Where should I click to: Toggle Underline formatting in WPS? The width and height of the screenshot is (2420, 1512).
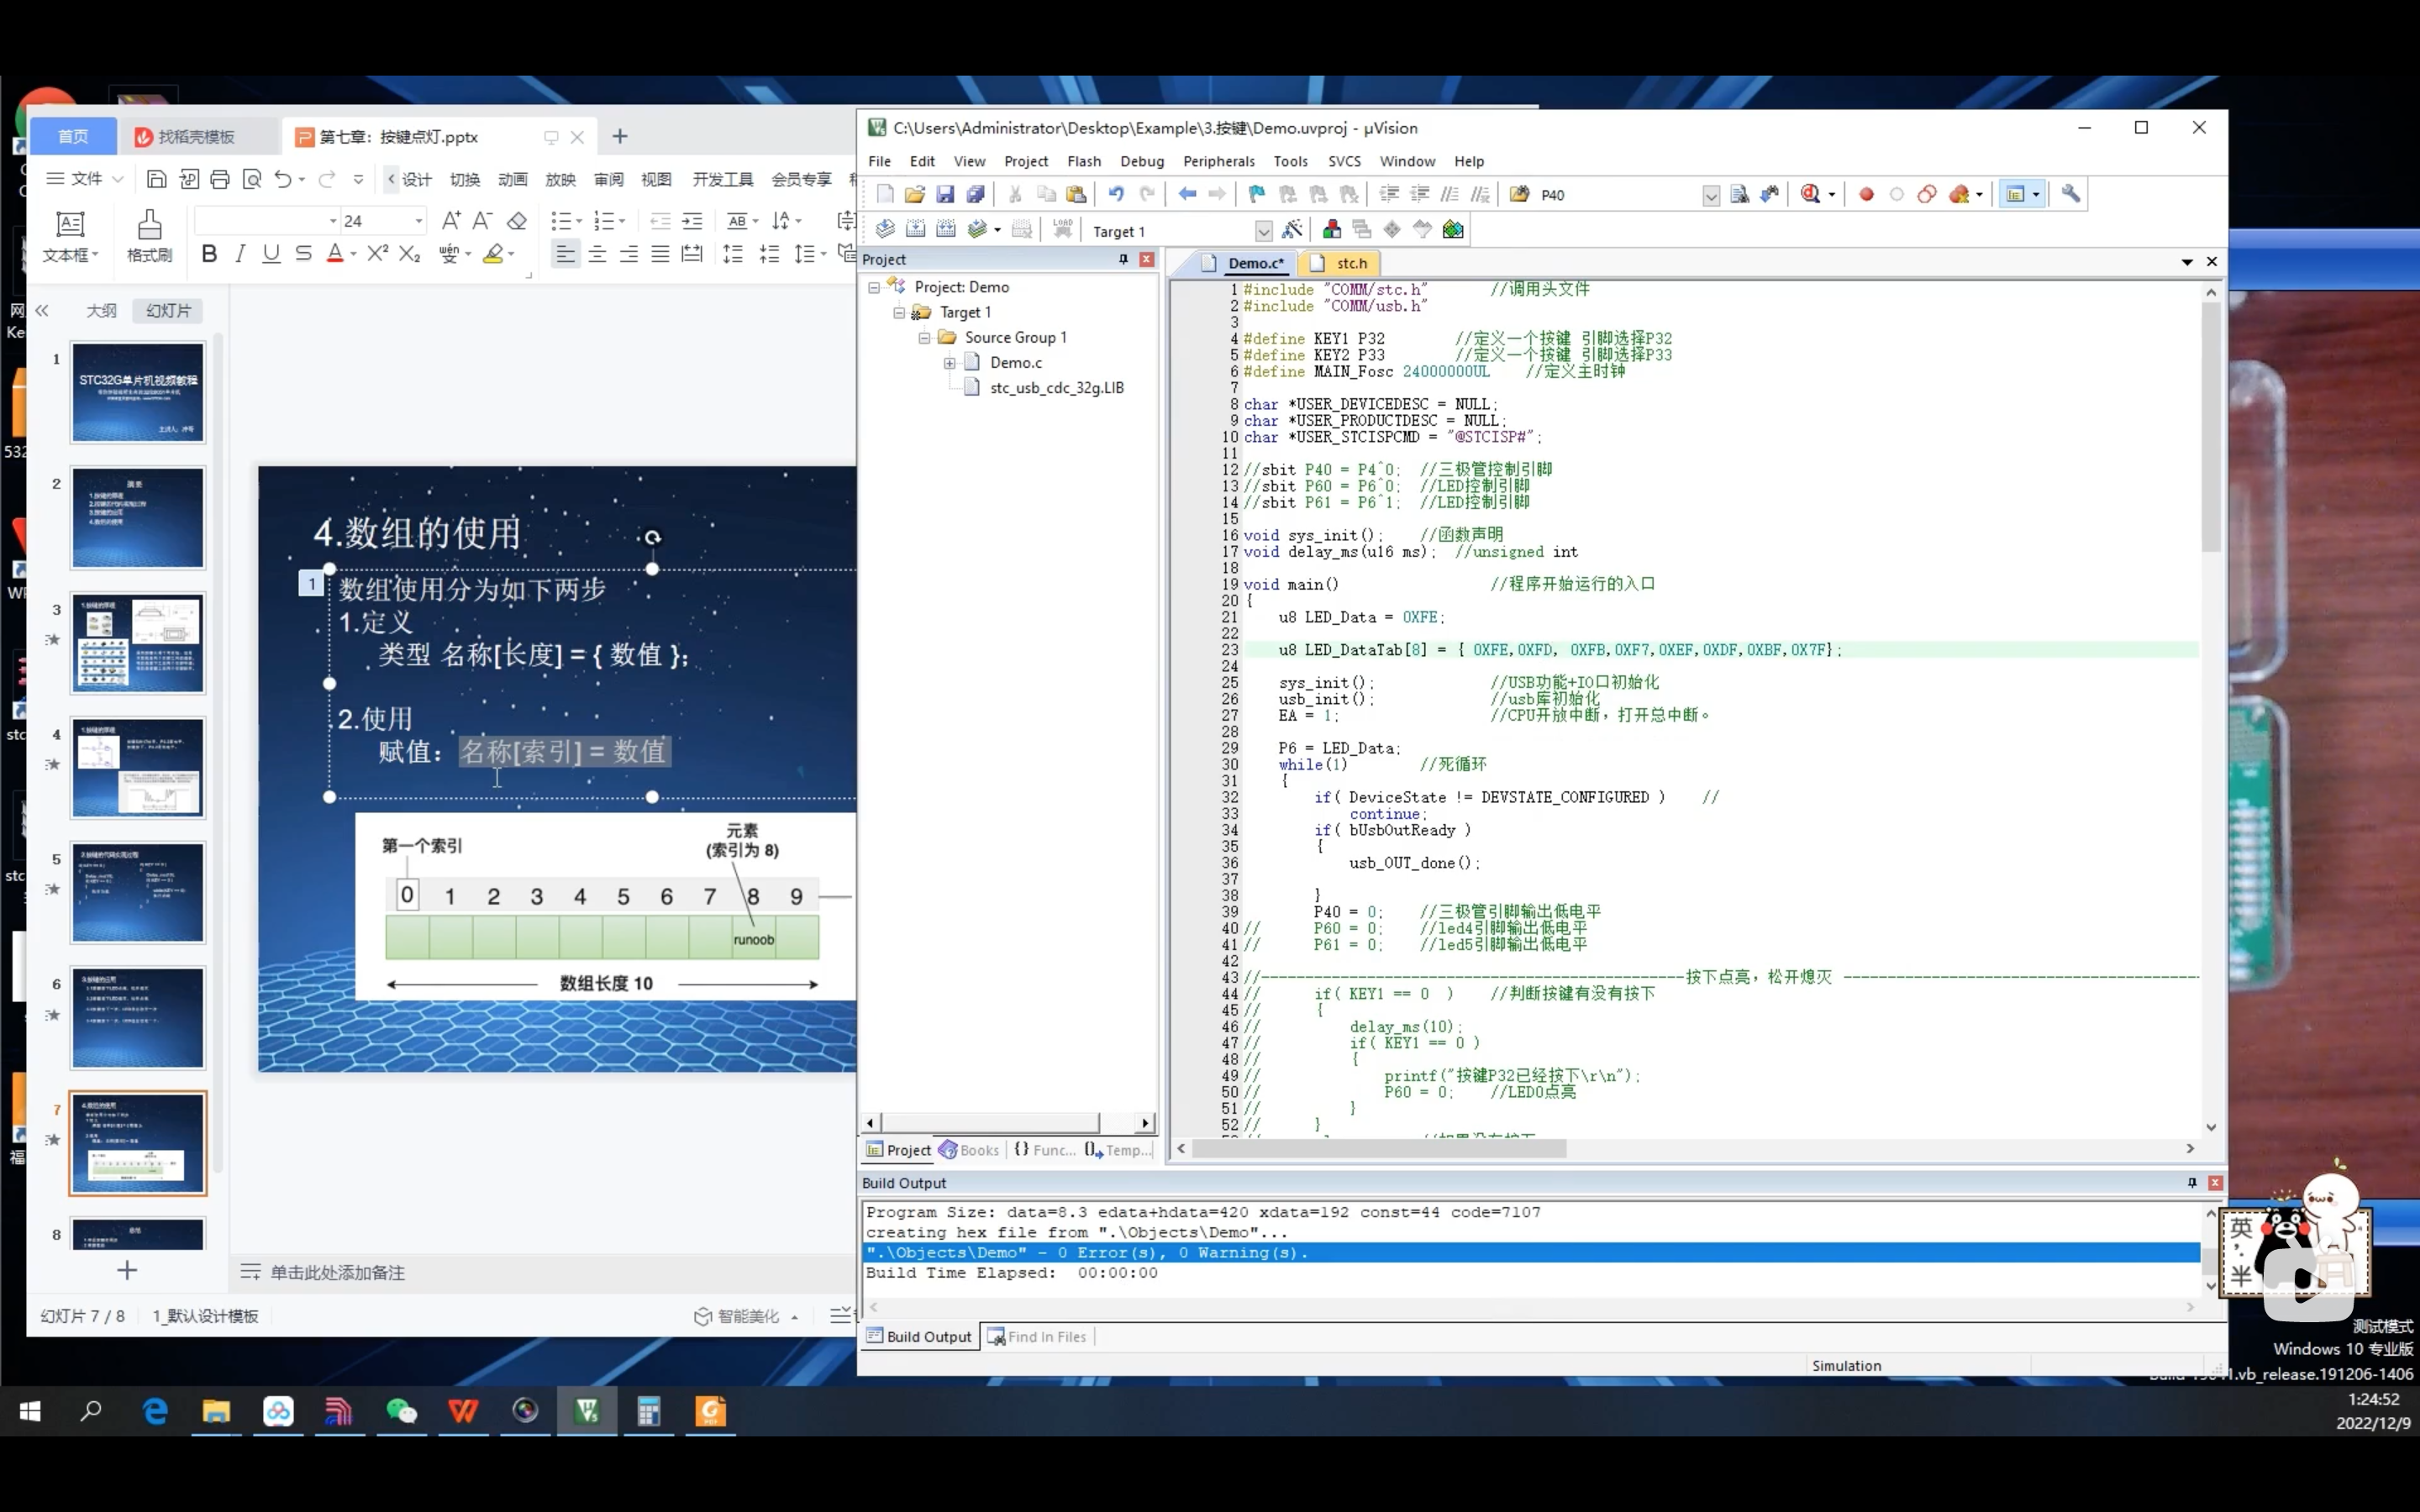coord(271,254)
